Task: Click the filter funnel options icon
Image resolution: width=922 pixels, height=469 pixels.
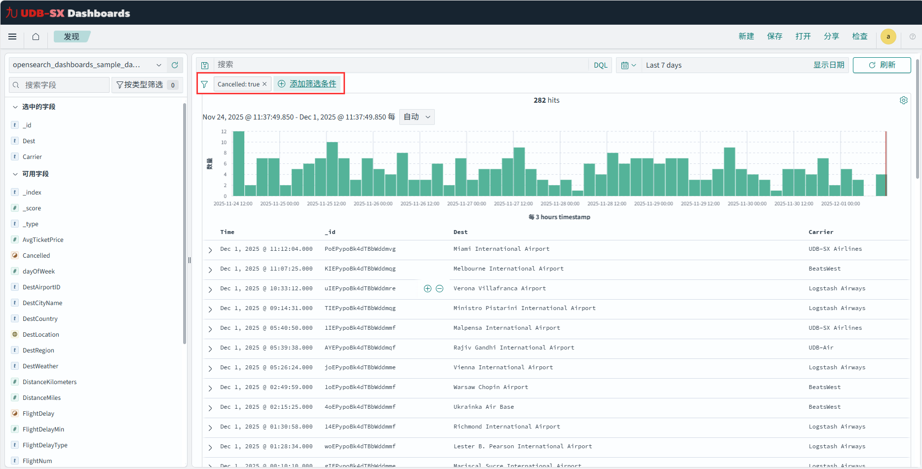Action: (x=204, y=84)
